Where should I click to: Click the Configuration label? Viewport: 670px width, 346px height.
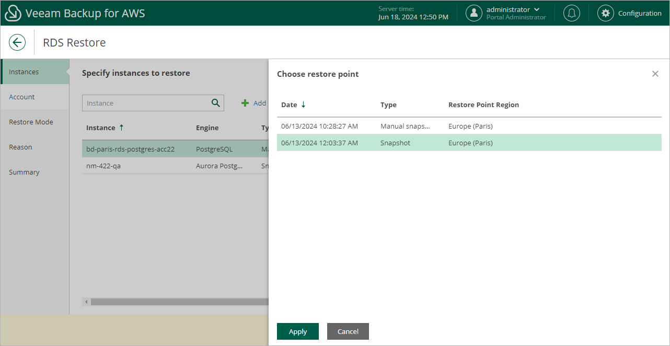coord(640,13)
